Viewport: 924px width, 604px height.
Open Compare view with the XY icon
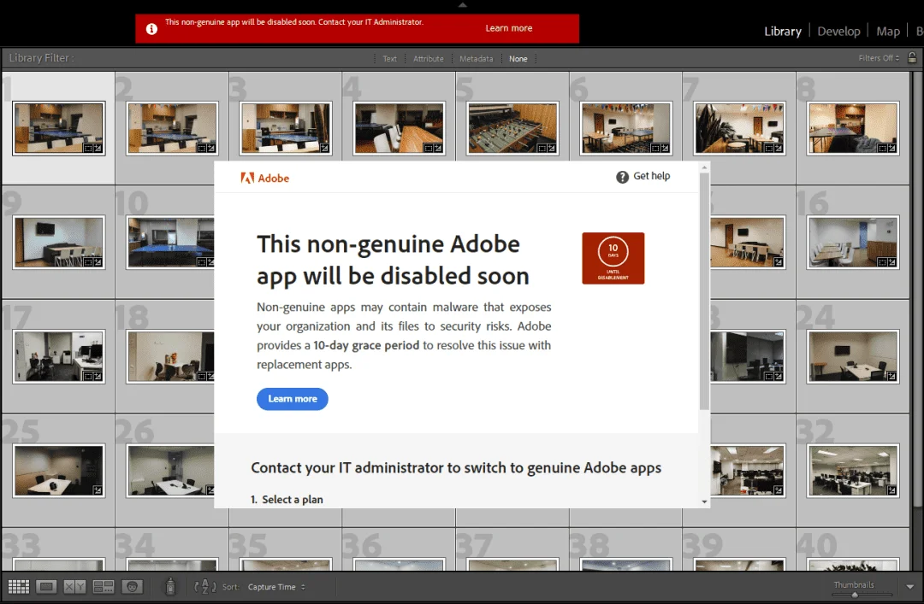(74, 586)
